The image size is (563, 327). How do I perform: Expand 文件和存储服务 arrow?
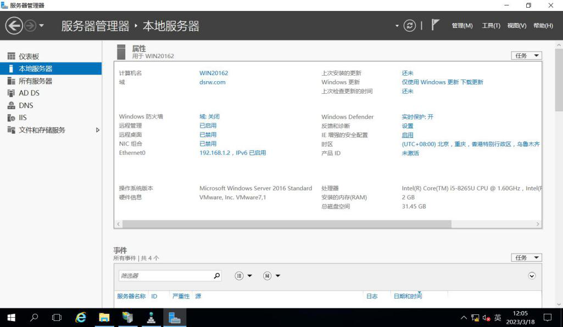[x=98, y=130]
